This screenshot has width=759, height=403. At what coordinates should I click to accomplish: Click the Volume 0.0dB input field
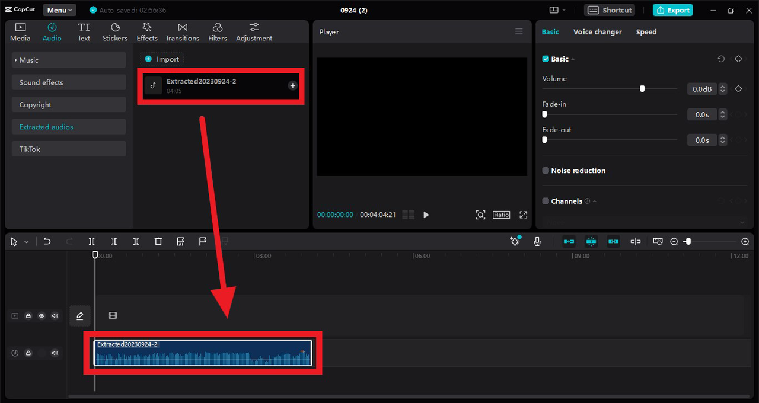pos(702,89)
